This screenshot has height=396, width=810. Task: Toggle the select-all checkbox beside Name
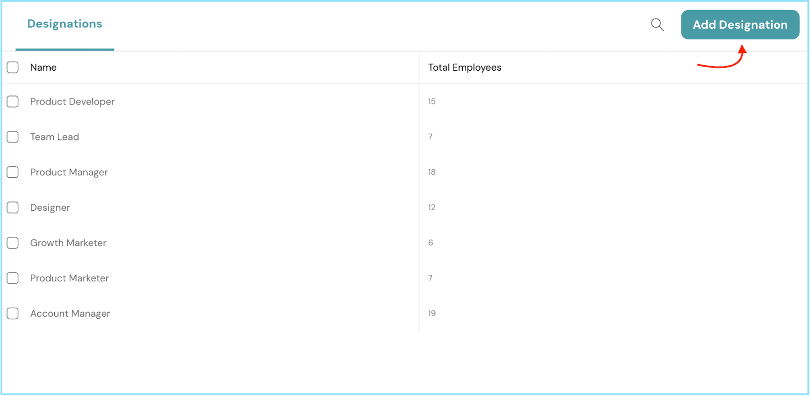[13, 67]
